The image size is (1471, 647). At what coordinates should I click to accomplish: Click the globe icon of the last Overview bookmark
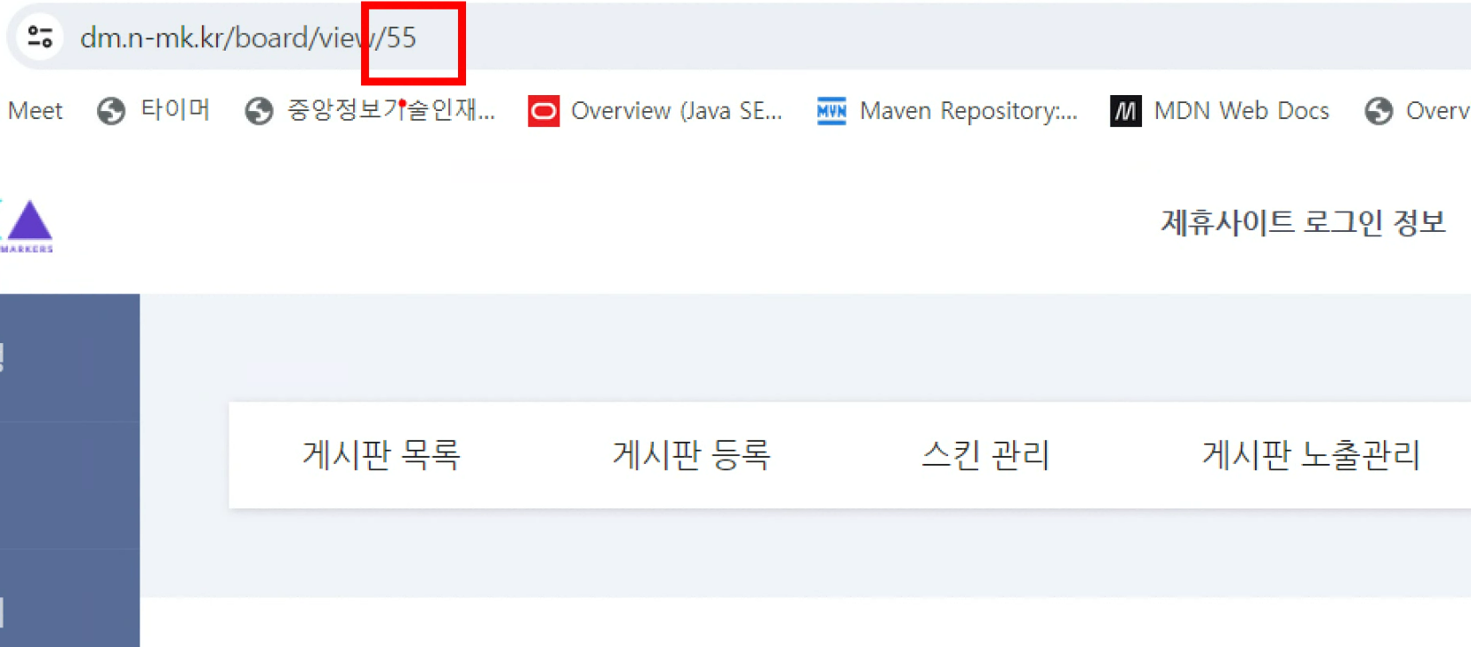click(1379, 111)
